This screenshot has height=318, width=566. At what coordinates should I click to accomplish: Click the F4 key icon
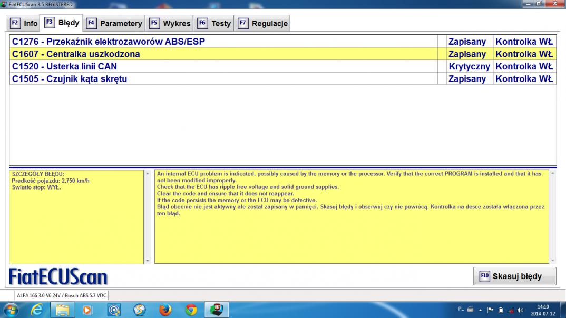click(91, 23)
